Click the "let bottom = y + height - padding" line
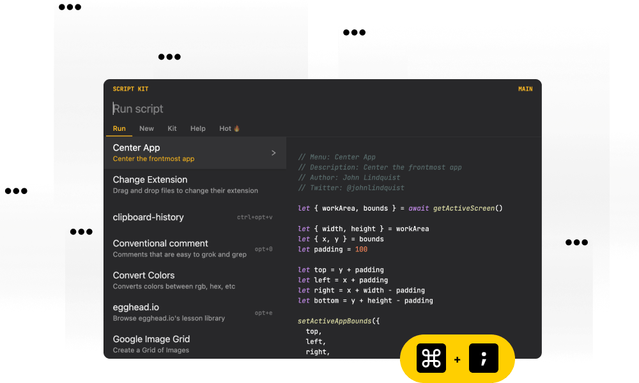 coord(365,301)
